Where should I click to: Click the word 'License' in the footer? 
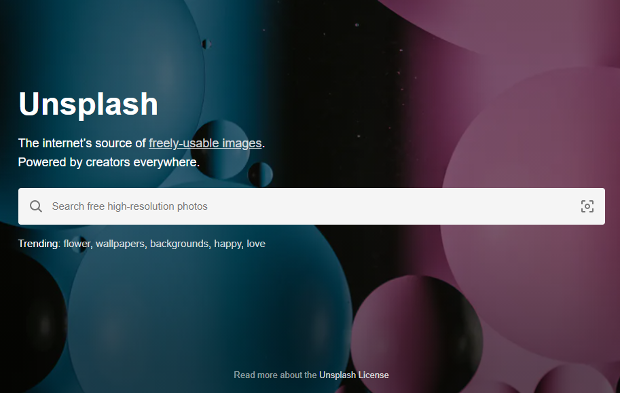pos(373,375)
